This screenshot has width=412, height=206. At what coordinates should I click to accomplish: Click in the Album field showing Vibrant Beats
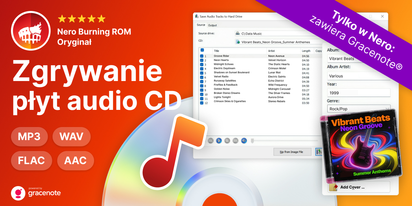coord(359,59)
